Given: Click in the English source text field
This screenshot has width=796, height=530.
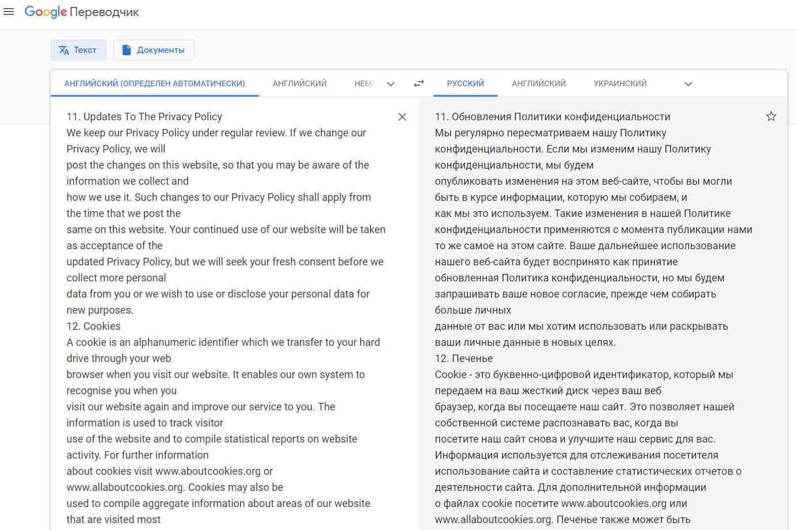Looking at the screenshot, I should tap(227, 318).
